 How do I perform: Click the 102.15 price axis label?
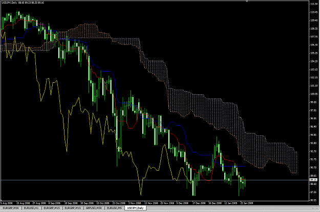[314, 78]
